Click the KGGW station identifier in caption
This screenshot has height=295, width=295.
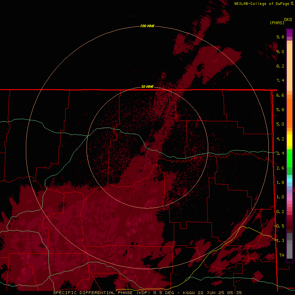coord(189,293)
